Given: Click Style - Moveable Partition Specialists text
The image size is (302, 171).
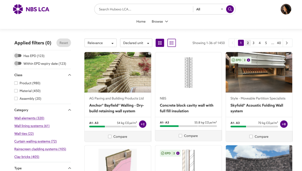Looking at the screenshot, I should tap(258, 98).
